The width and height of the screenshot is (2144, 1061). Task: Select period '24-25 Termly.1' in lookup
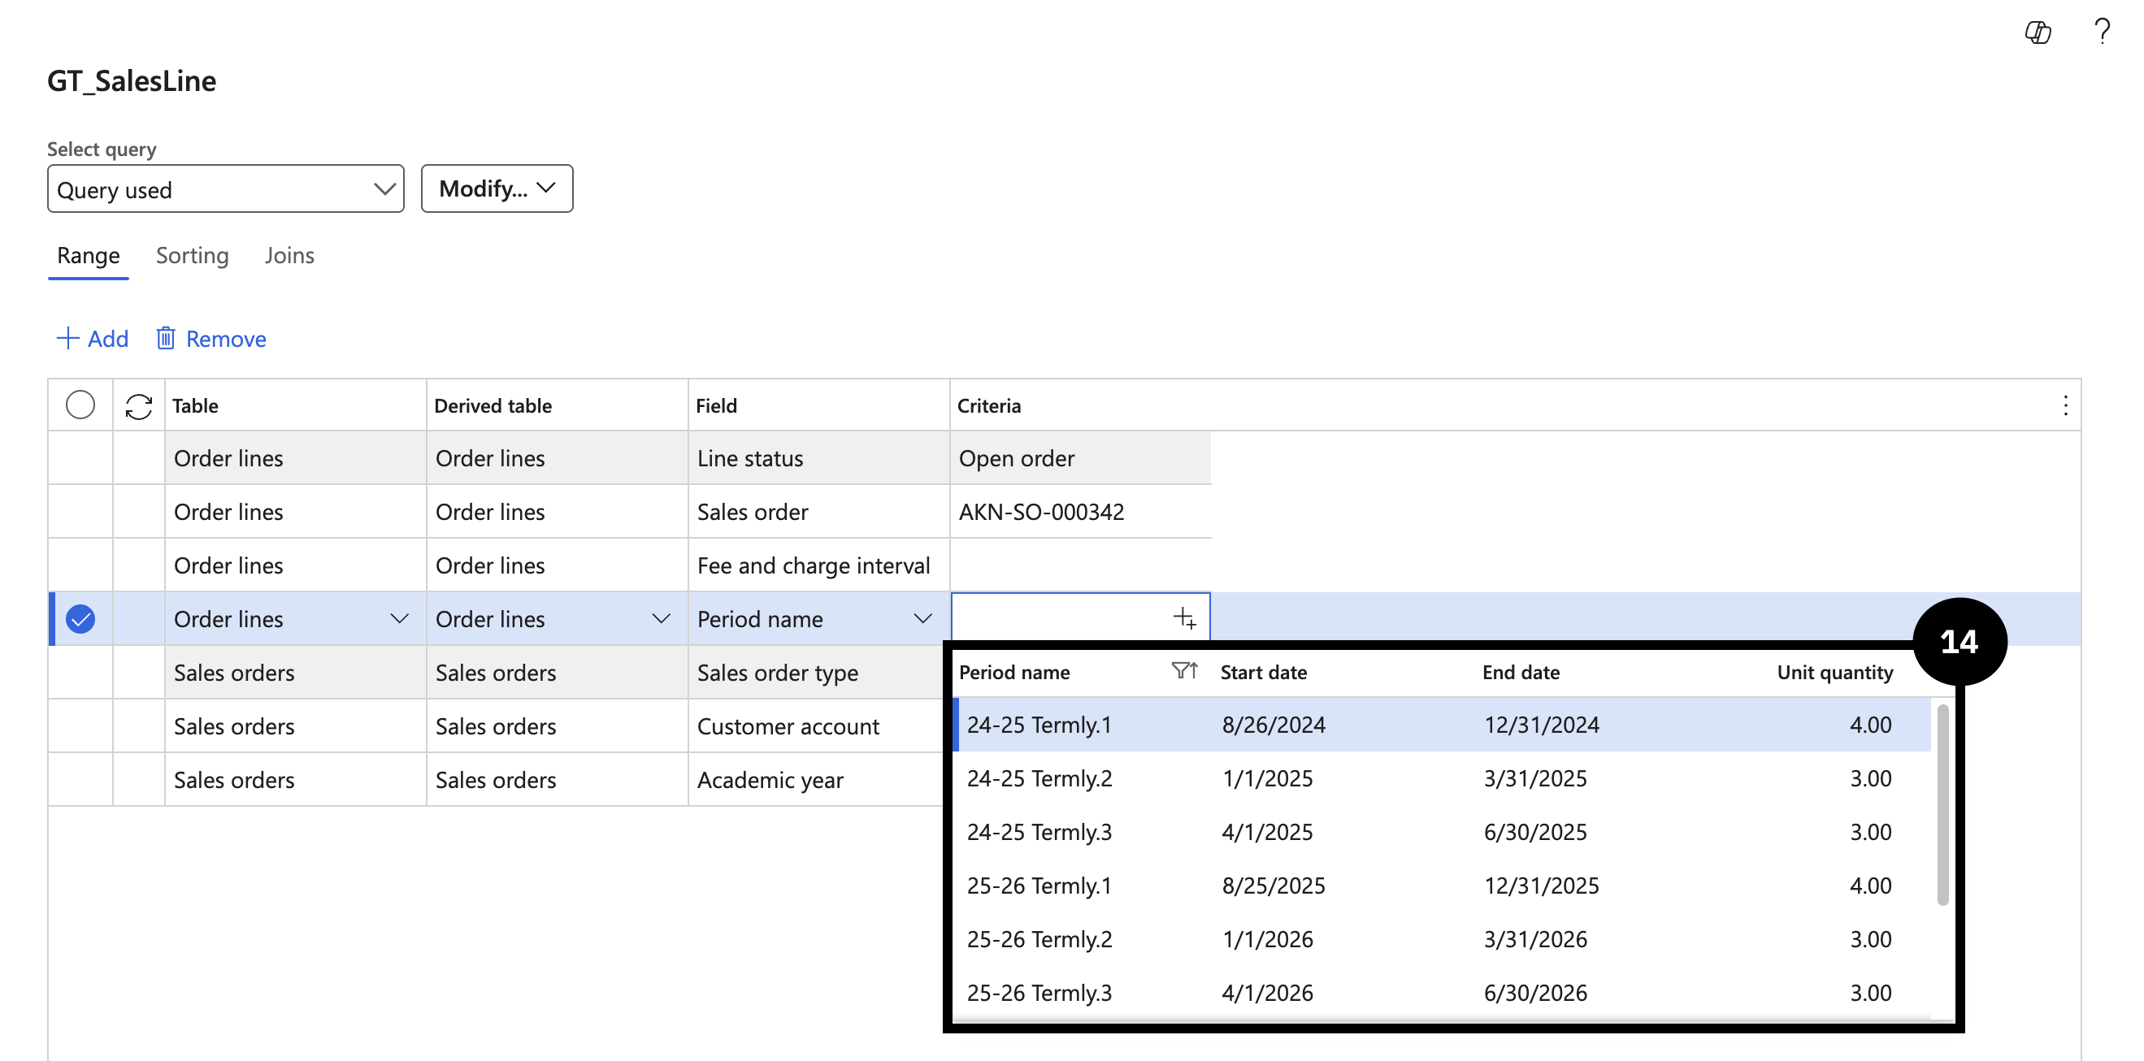click(1039, 725)
